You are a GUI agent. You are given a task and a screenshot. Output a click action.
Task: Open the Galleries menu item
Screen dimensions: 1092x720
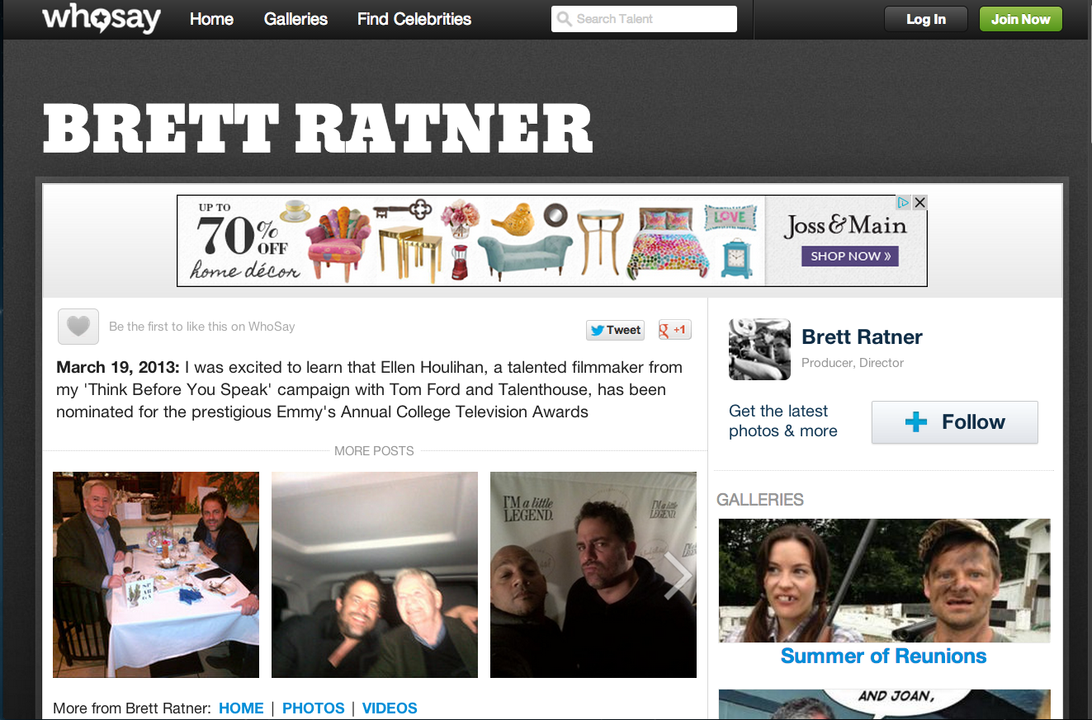(x=295, y=19)
